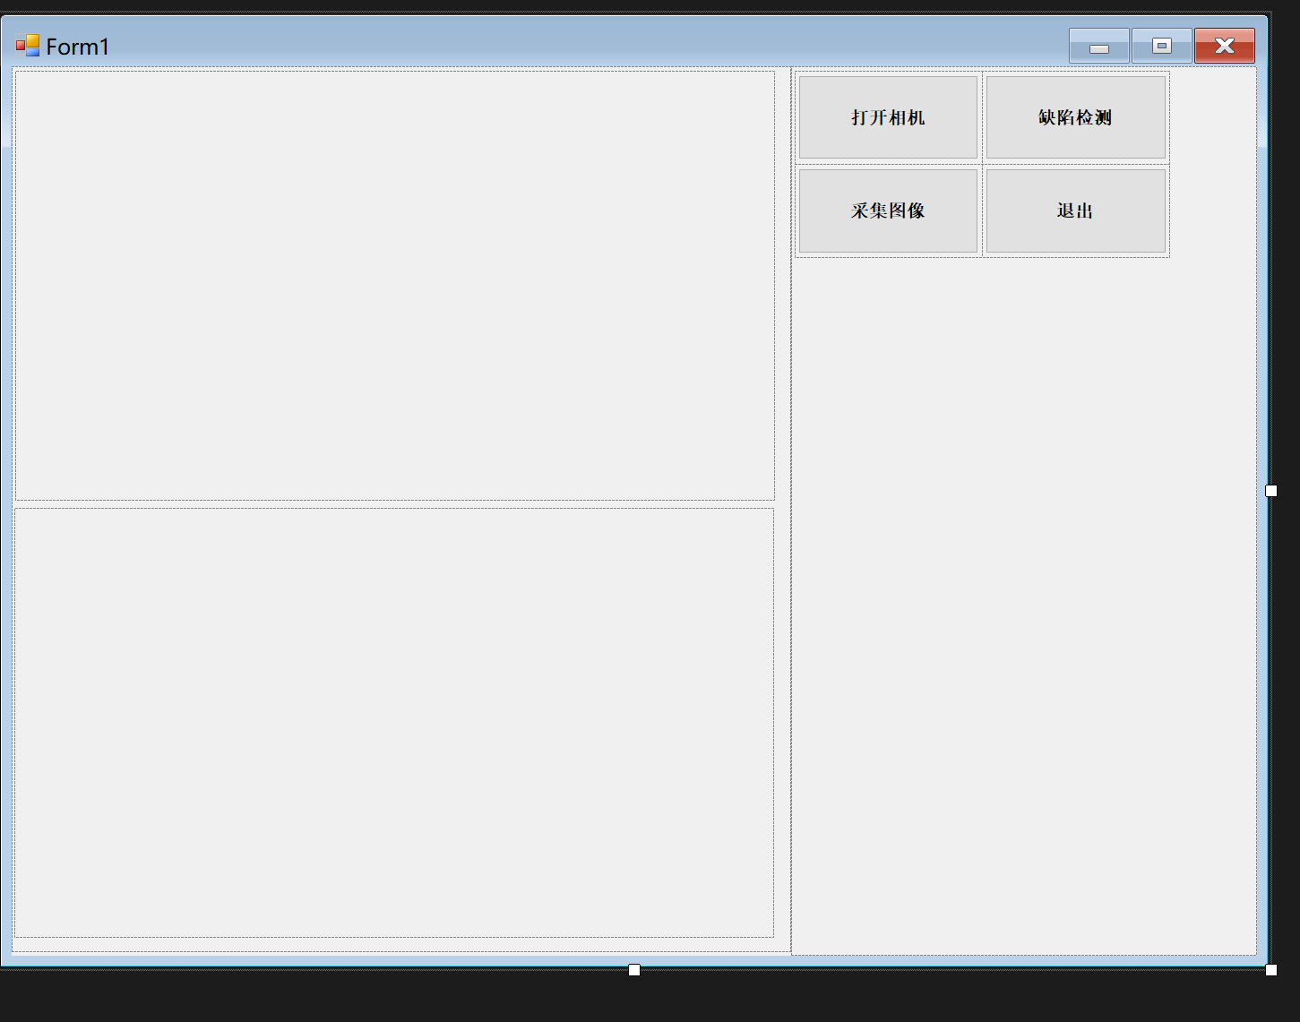Select the lower empty picture box

[x=394, y=723]
